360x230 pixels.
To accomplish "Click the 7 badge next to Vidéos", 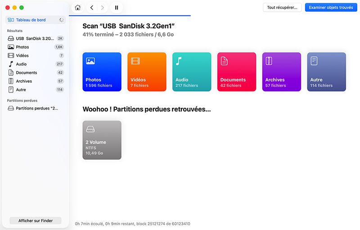I will pyautogui.click(x=61, y=55).
